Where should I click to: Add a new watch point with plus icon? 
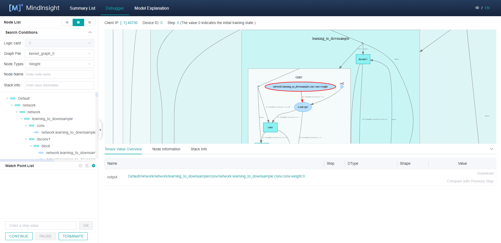[94, 166]
